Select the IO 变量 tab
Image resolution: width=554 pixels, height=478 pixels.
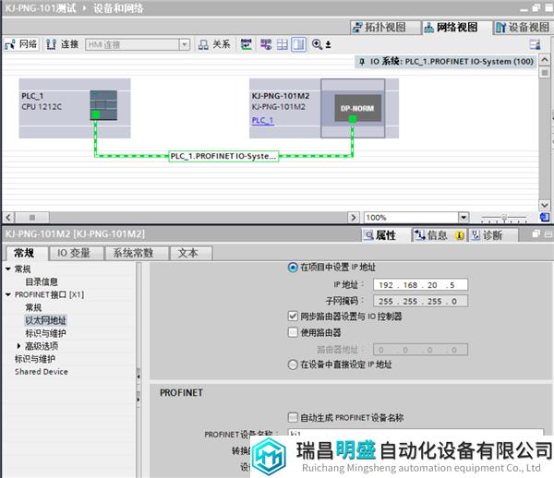76,253
